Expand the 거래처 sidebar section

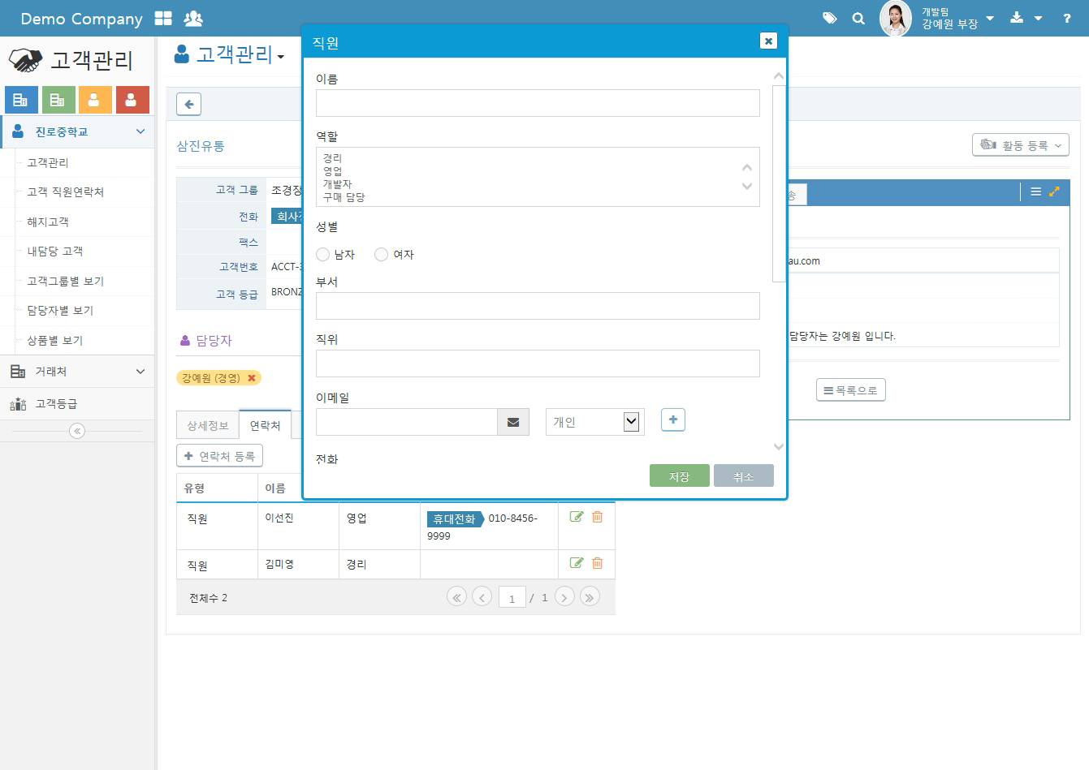pos(77,372)
